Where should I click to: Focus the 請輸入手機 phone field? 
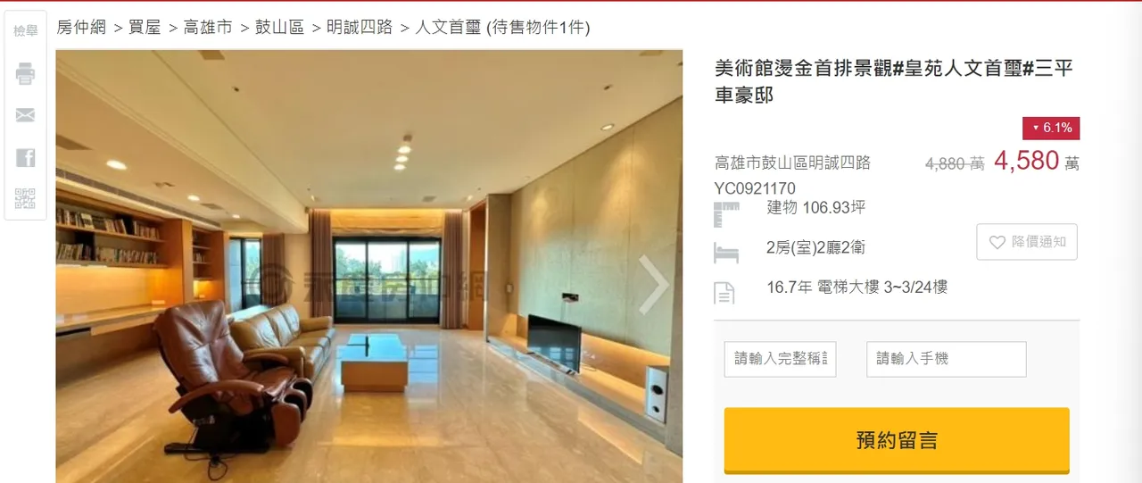(x=947, y=359)
